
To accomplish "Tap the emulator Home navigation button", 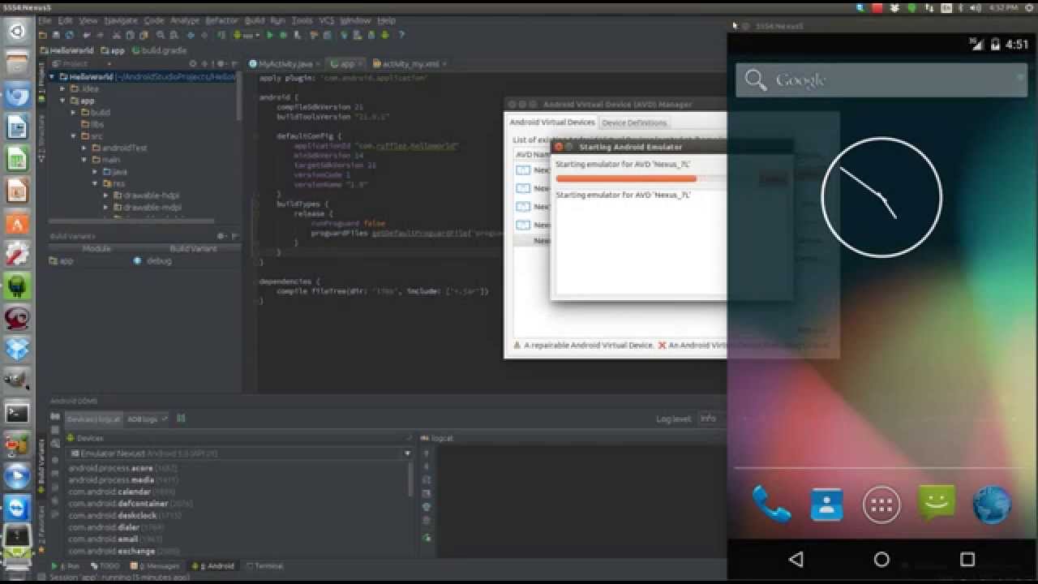I will 881,559.
